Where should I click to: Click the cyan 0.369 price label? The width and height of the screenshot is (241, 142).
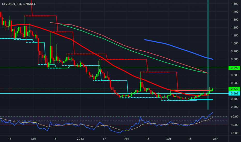(235, 93)
